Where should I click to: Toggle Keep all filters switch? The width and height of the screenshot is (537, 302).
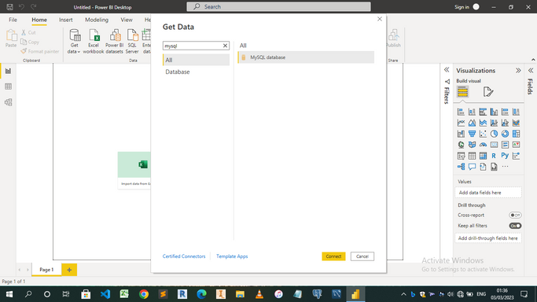point(515,226)
